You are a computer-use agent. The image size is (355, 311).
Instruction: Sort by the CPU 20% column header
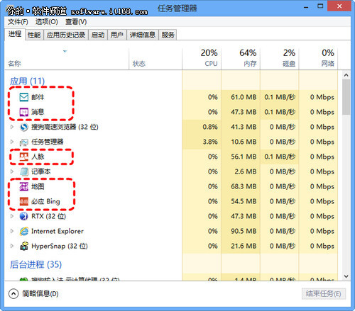[x=202, y=59]
